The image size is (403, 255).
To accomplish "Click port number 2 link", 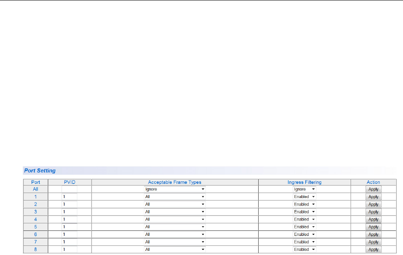I will [x=35, y=204].
